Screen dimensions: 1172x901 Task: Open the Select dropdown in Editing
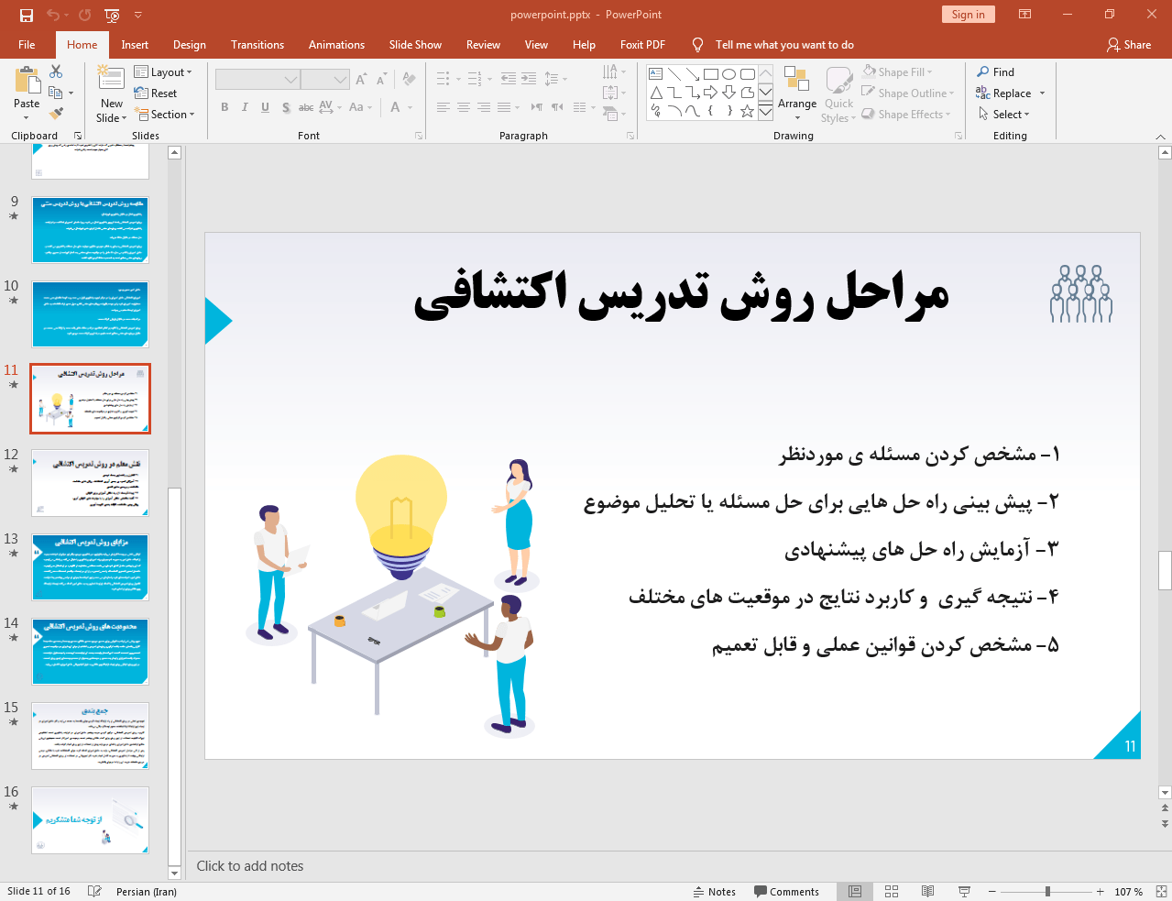click(x=1004, y=115)
